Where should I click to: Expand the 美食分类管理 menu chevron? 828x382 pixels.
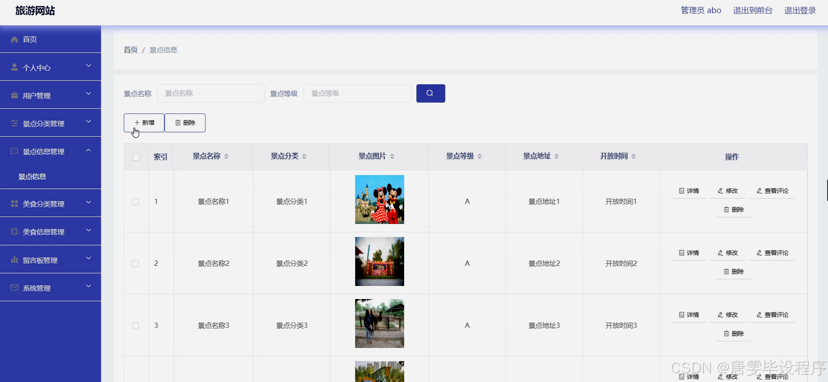(89, 202)
